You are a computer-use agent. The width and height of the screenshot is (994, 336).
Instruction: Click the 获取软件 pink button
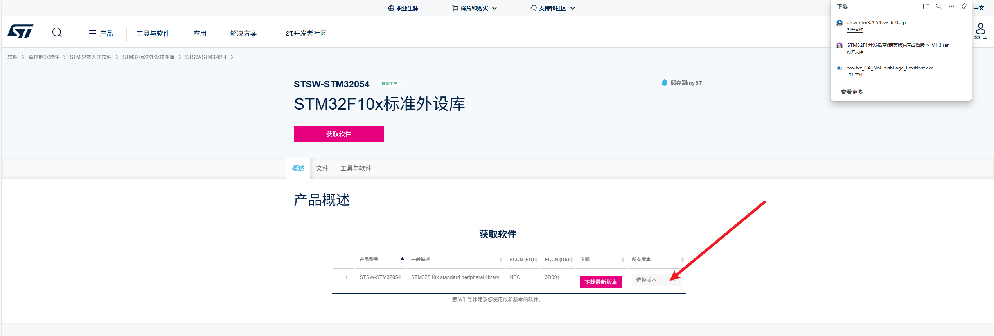[x=339, y=134]
